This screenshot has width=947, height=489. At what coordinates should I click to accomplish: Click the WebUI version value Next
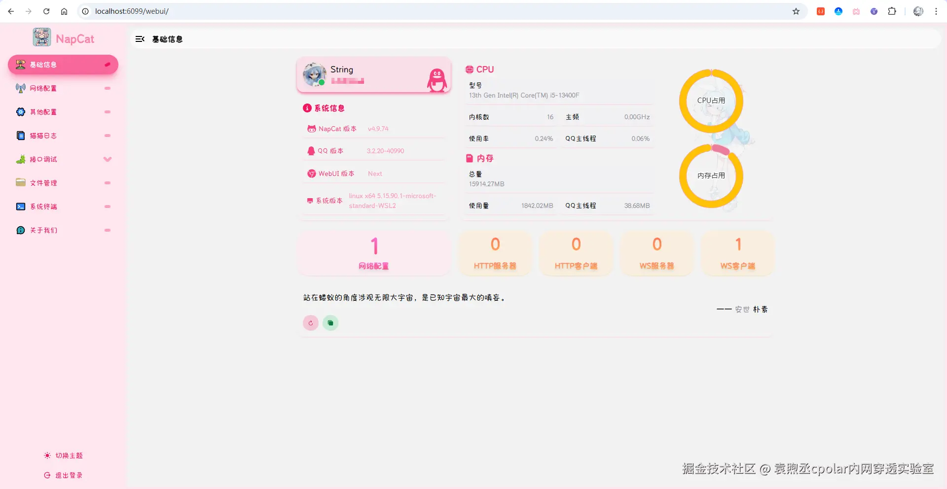(x=375, y=174)
